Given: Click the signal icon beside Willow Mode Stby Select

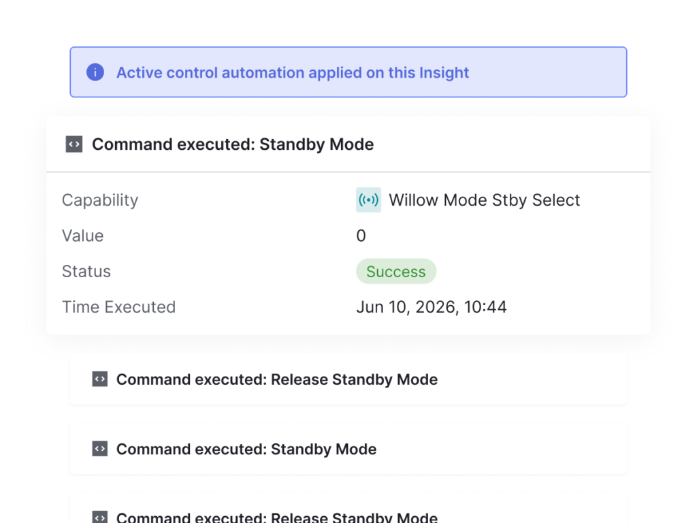Looking at the screenshot, I should tap(368, 200).
